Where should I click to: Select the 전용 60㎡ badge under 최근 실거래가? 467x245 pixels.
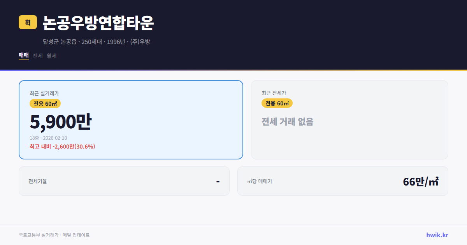tap(45, 103)
